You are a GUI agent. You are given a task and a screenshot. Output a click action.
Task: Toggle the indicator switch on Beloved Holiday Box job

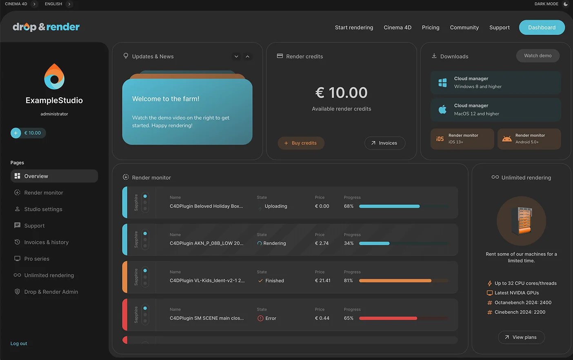pos(145,202)
